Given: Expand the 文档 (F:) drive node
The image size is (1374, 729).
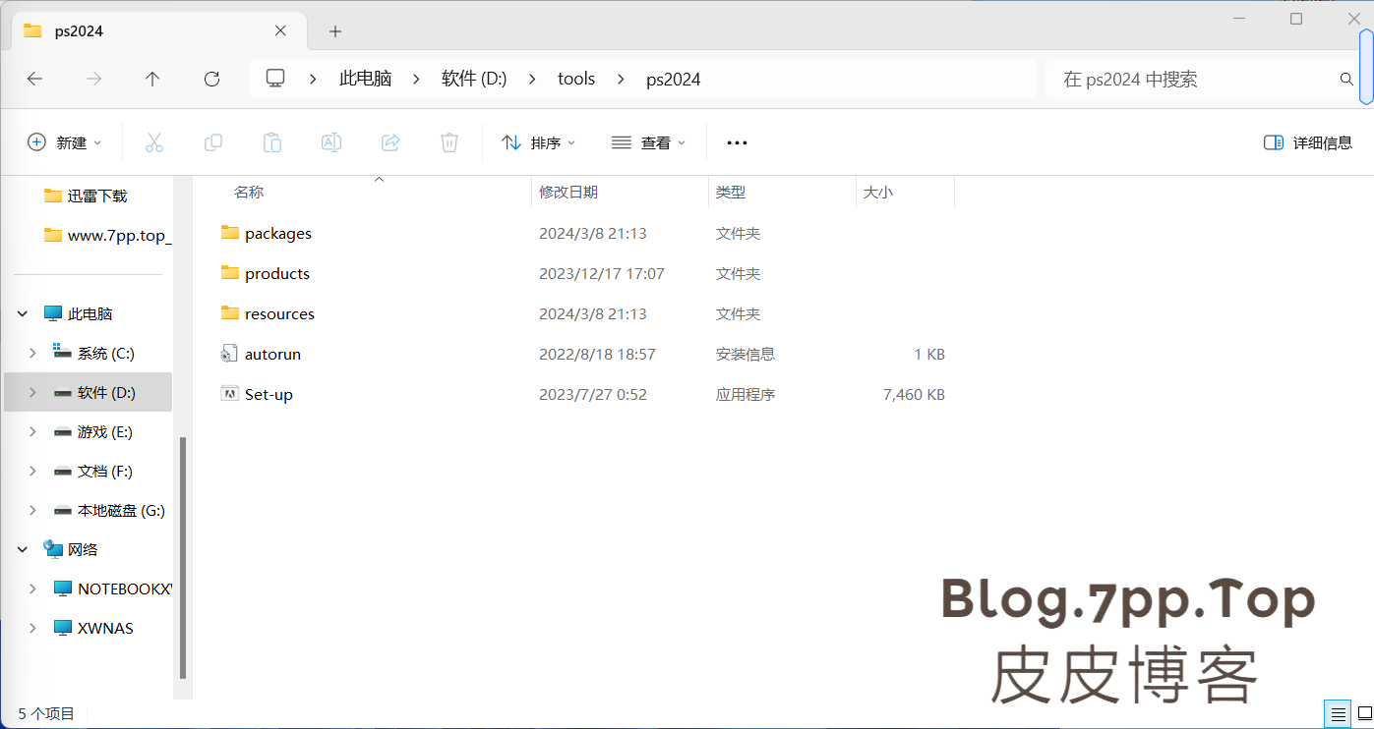Looking at the screenshot, I should [32, 471].
